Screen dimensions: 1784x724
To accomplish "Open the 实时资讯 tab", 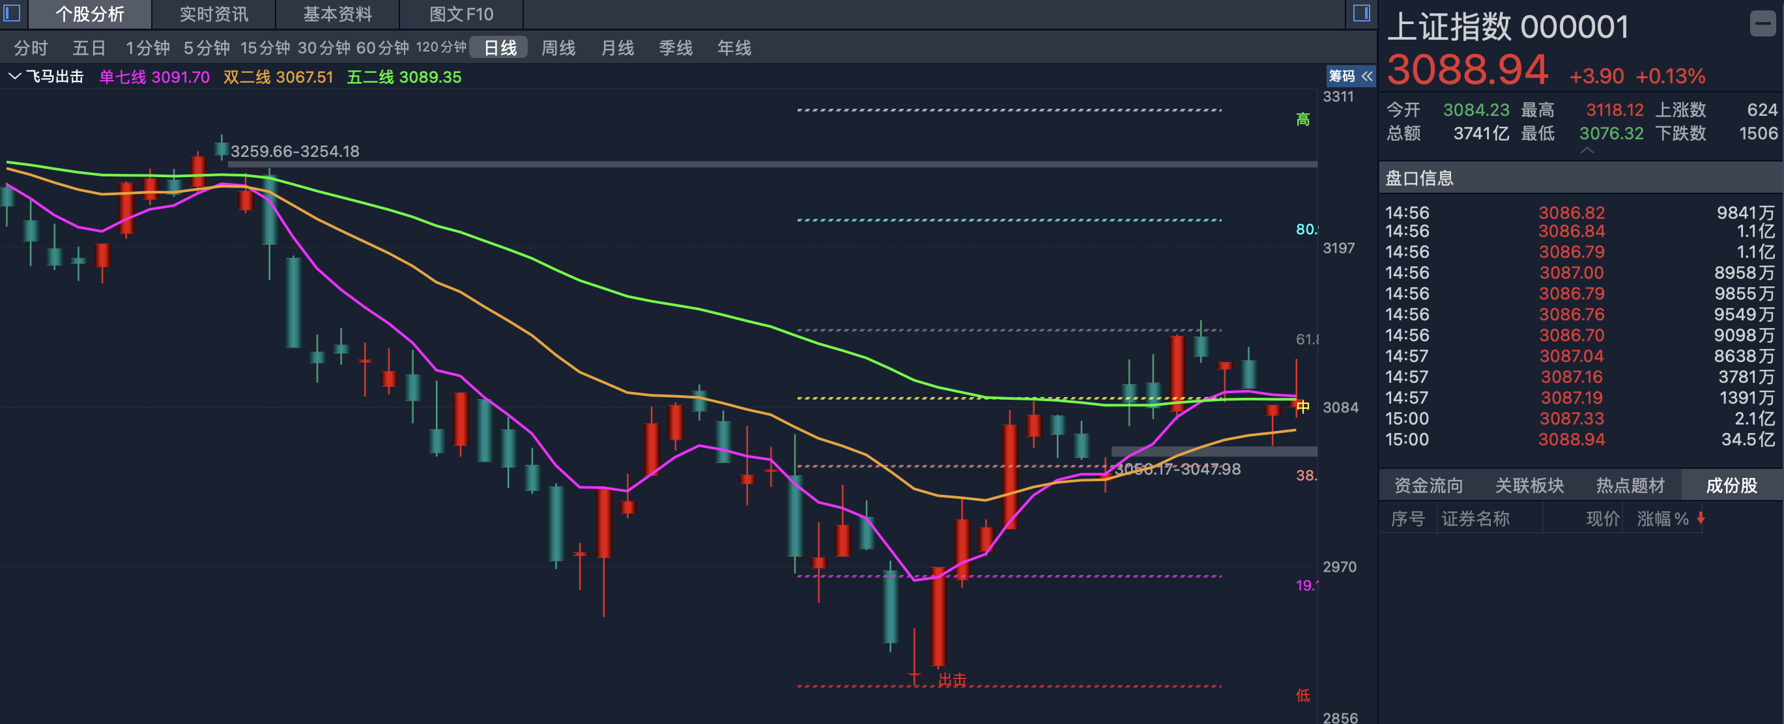I will pos(212,14).
